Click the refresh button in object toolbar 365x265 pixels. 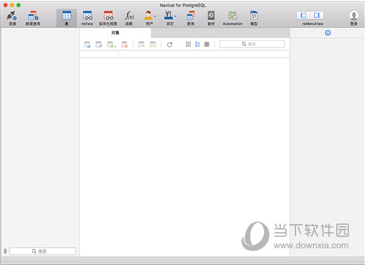click(x=170, y=45)
